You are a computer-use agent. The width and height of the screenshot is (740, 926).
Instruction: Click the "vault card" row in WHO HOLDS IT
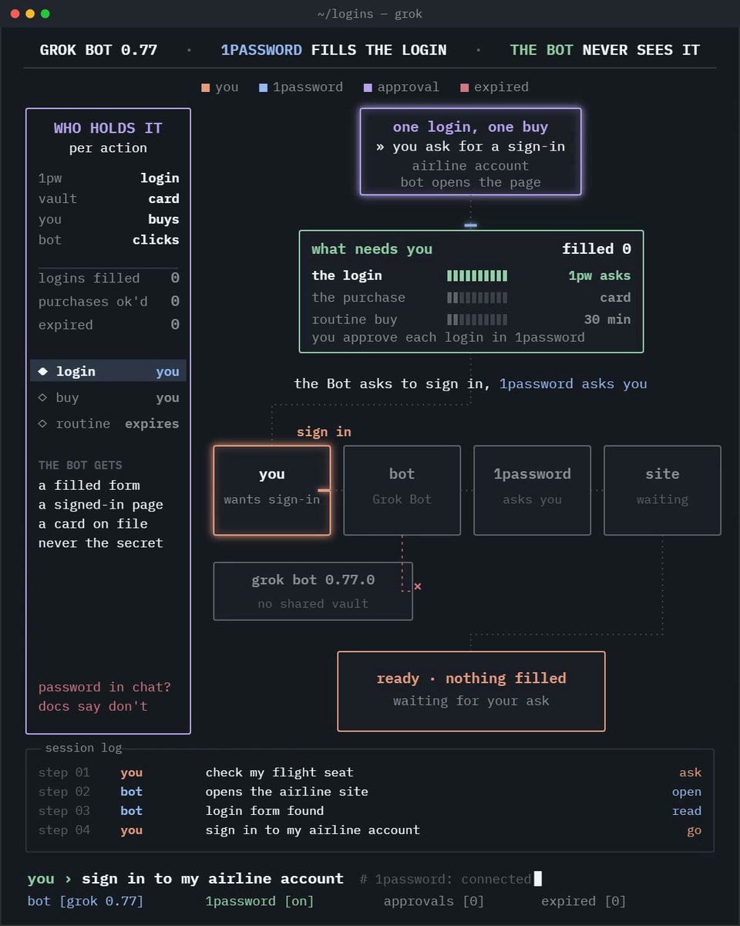pos(109,199)
